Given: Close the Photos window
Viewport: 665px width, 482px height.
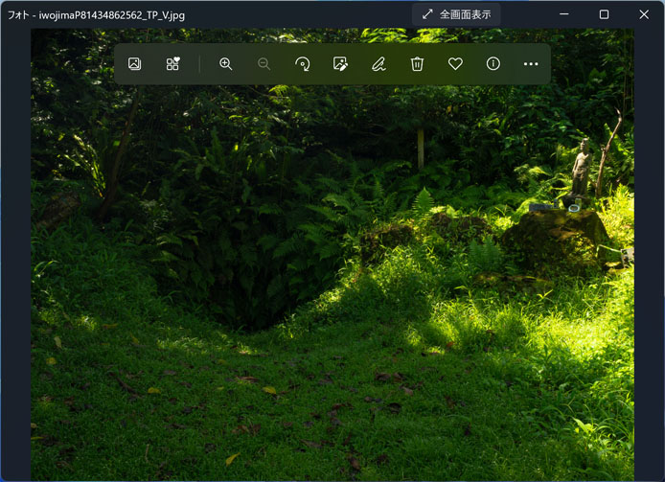Looking at the screenshot, I should (x=644, y=14).
